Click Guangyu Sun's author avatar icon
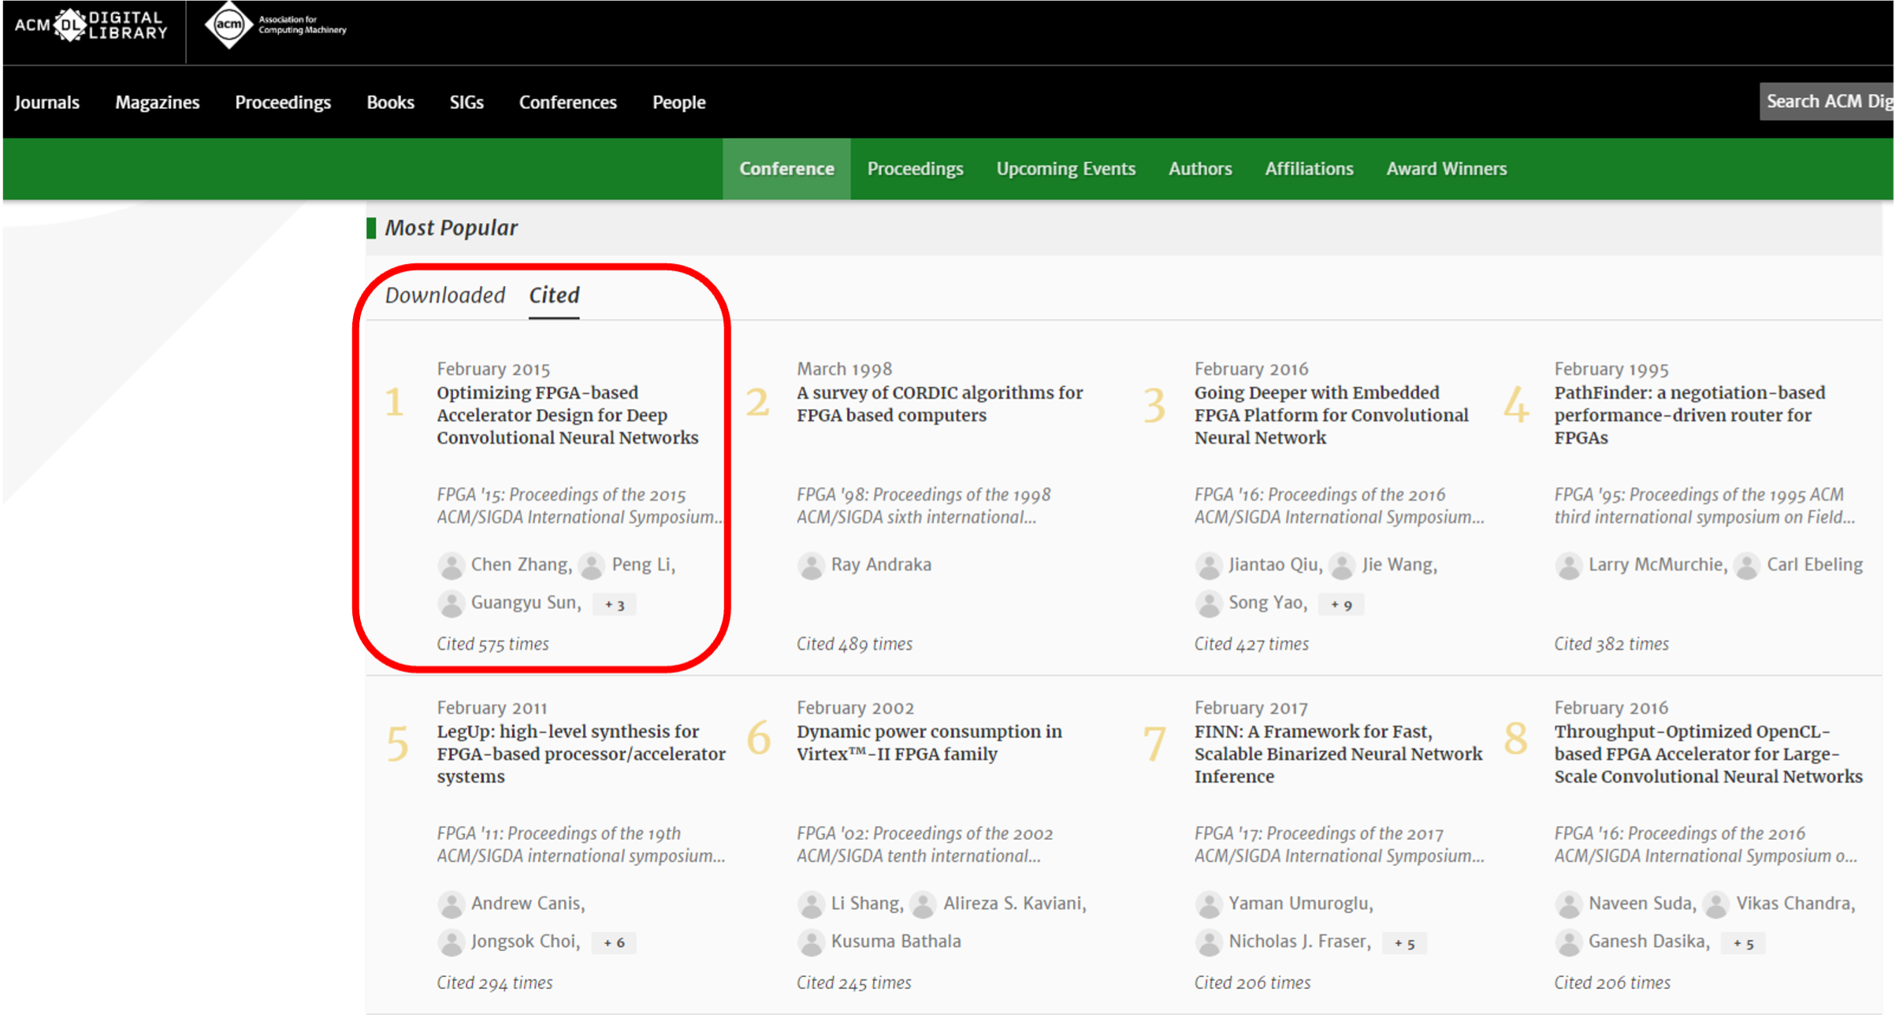 coord(451,604)
